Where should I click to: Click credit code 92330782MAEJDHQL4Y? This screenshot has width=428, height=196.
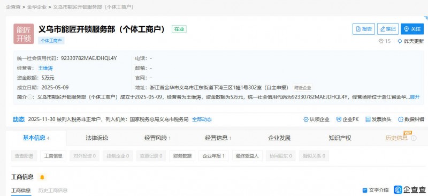[89, 58]
